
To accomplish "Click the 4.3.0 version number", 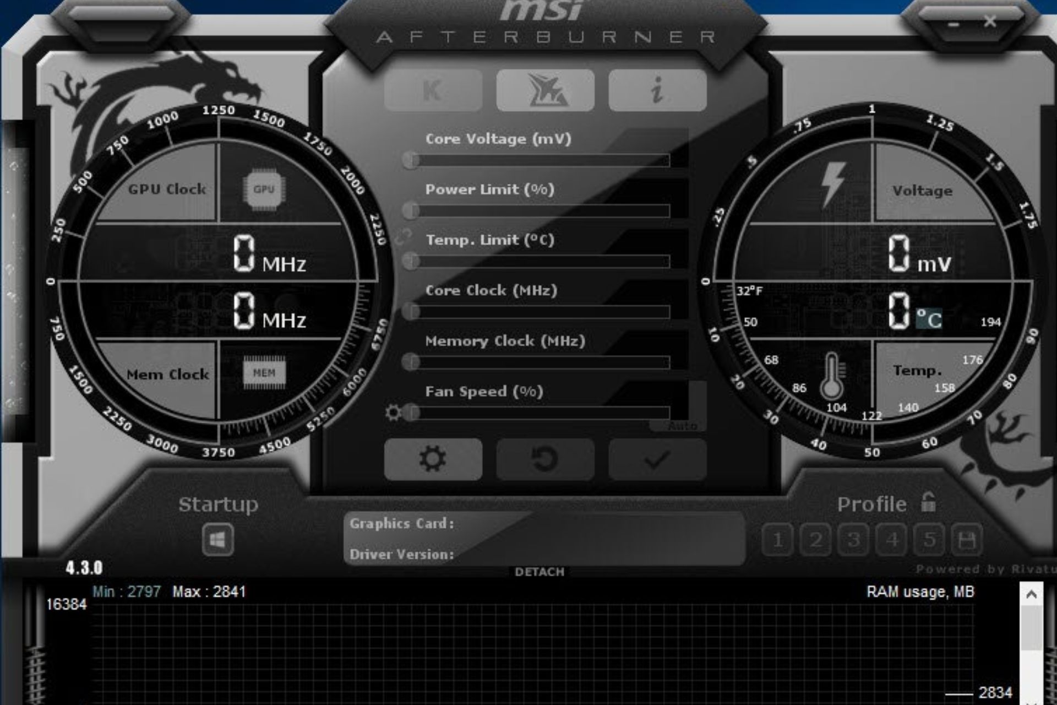I will click(x=84, y=568).
